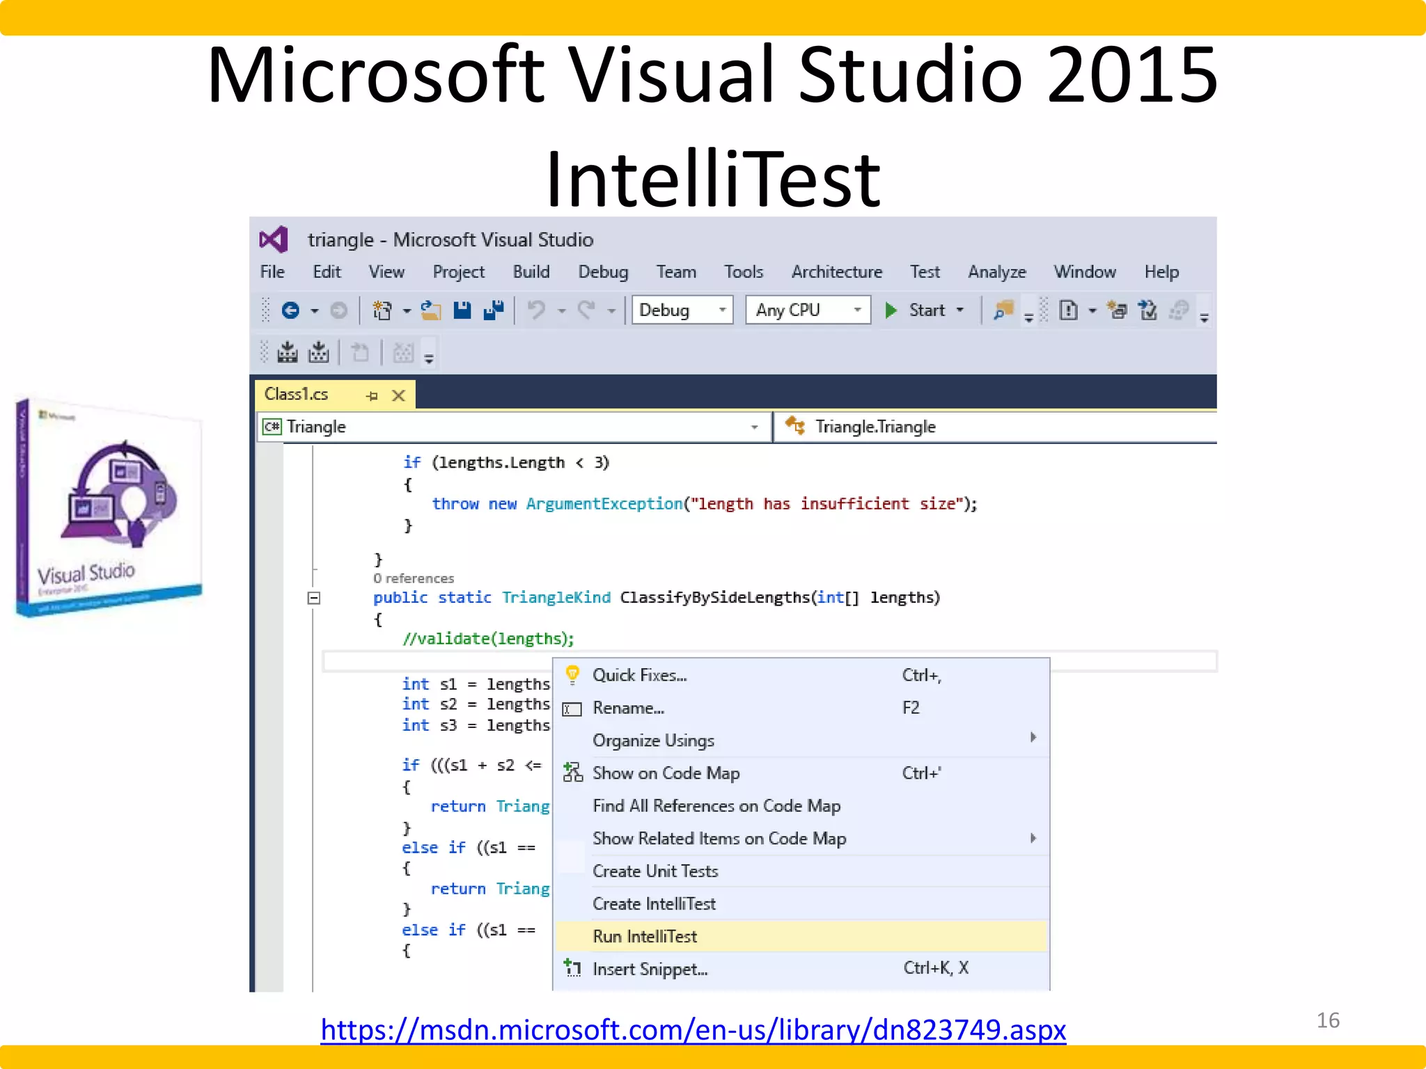Click the Code Map icon in context menu
This screenshot has height=1069, width=1426.
click(x=573, y=773)
